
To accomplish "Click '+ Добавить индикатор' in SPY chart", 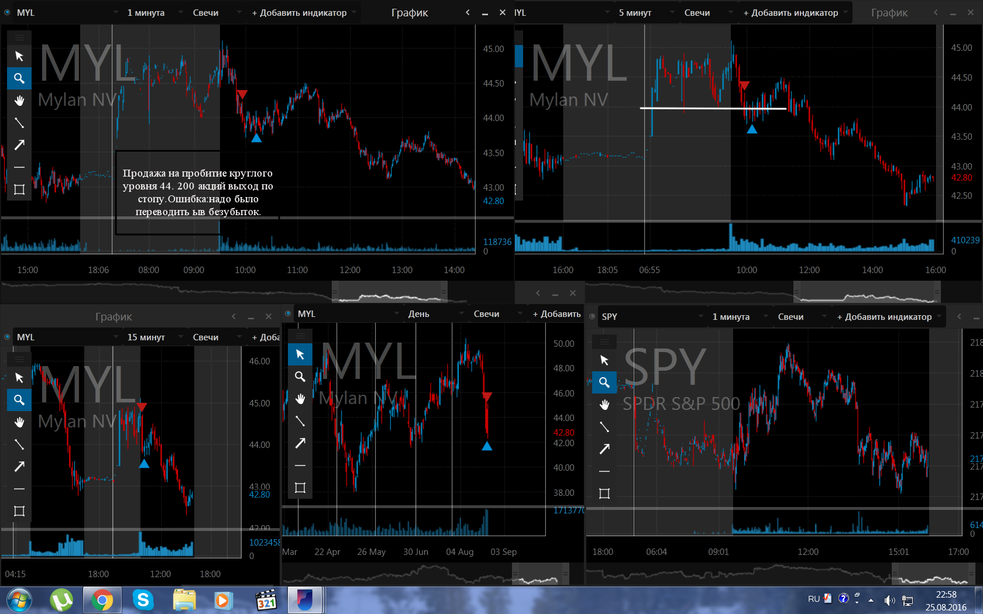I will click(888, 316).
